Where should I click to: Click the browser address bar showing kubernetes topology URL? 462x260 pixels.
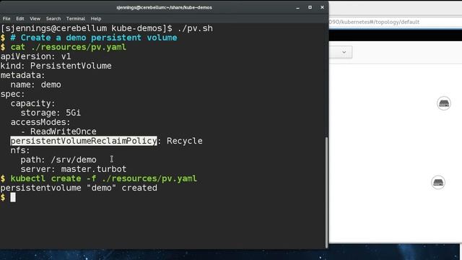pyautogui.click(x=395, y=22)
